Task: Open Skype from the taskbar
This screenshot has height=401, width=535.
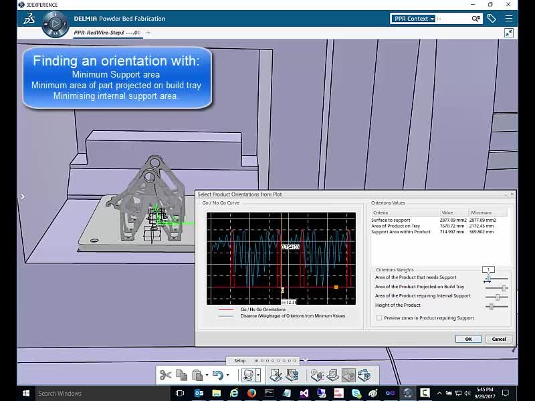Action: [x=356, y=394]
